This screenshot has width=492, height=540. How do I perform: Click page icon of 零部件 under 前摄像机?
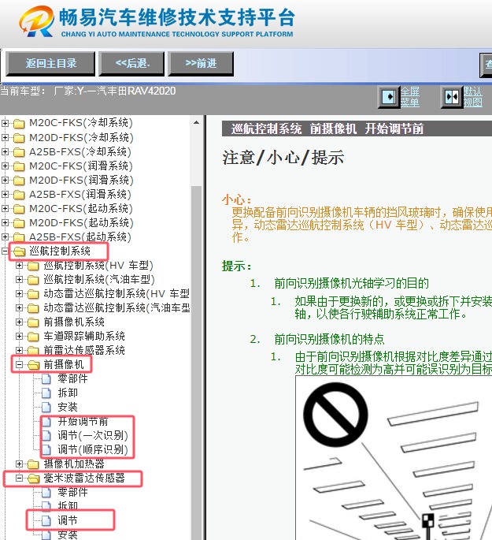click(x=46, y=379)
